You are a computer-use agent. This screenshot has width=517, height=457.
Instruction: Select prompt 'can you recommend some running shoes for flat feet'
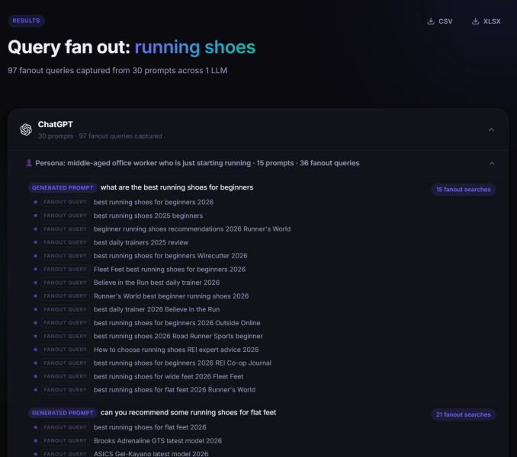coord(188,413)
